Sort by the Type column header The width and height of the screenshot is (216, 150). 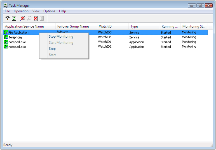tap(134, 26)
